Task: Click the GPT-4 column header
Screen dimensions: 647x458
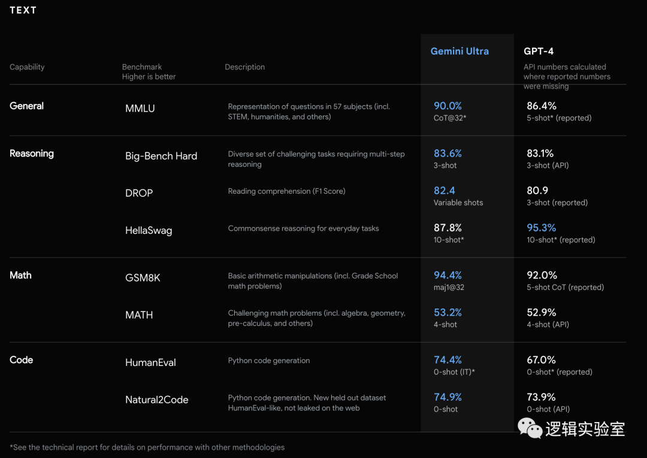Action: 539,51
